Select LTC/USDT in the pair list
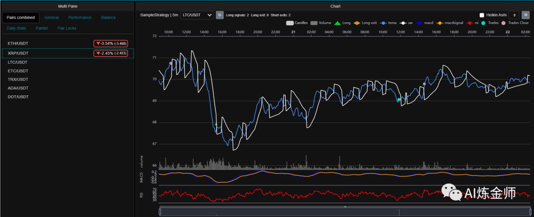The width and height of the screenshot is (534, 217). (68, 62)
